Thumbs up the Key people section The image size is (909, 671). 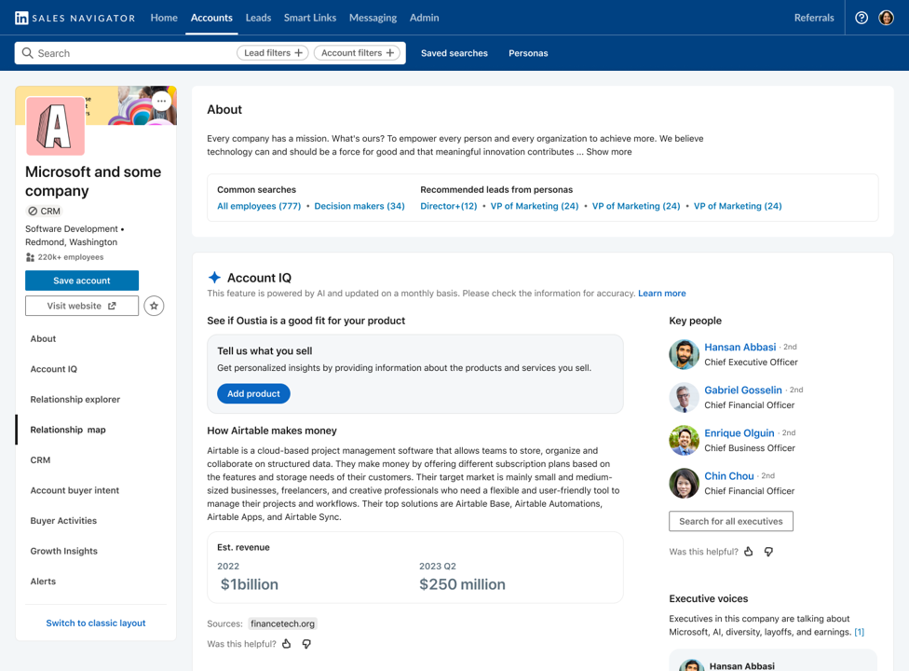(x=749, y=552)
